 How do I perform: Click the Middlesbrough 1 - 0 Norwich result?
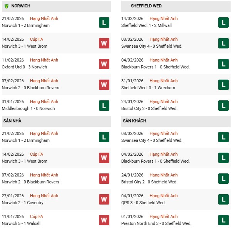coord(28,108)
